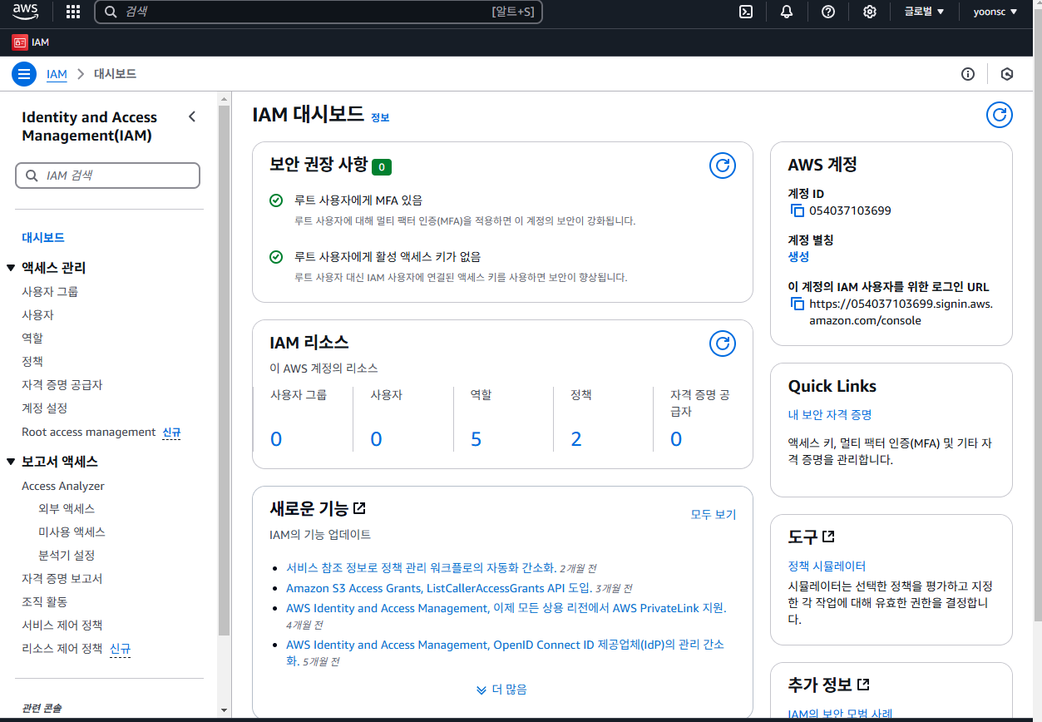Open Root access management in sidebar
Viewport: 1042px width, 722px height.
tap(89, 433)
